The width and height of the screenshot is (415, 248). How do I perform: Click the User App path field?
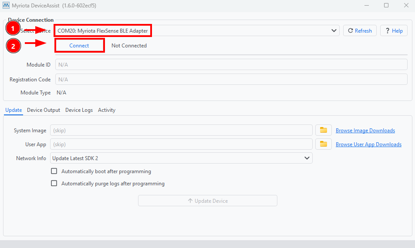click(x=181, y=144)
